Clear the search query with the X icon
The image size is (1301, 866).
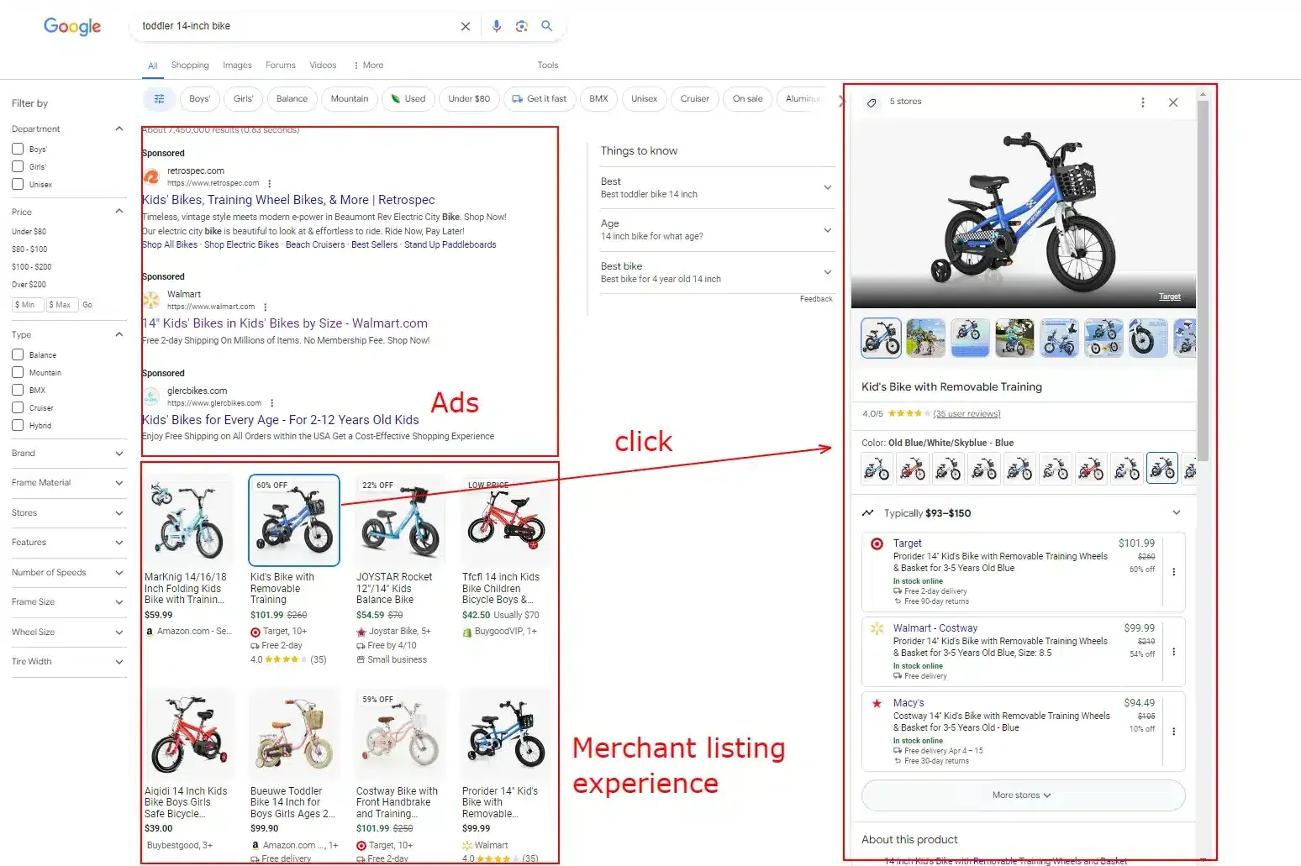pos(465,26)
